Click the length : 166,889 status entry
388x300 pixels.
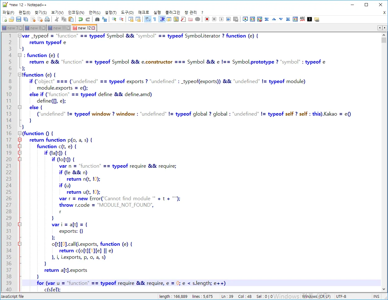173,296
